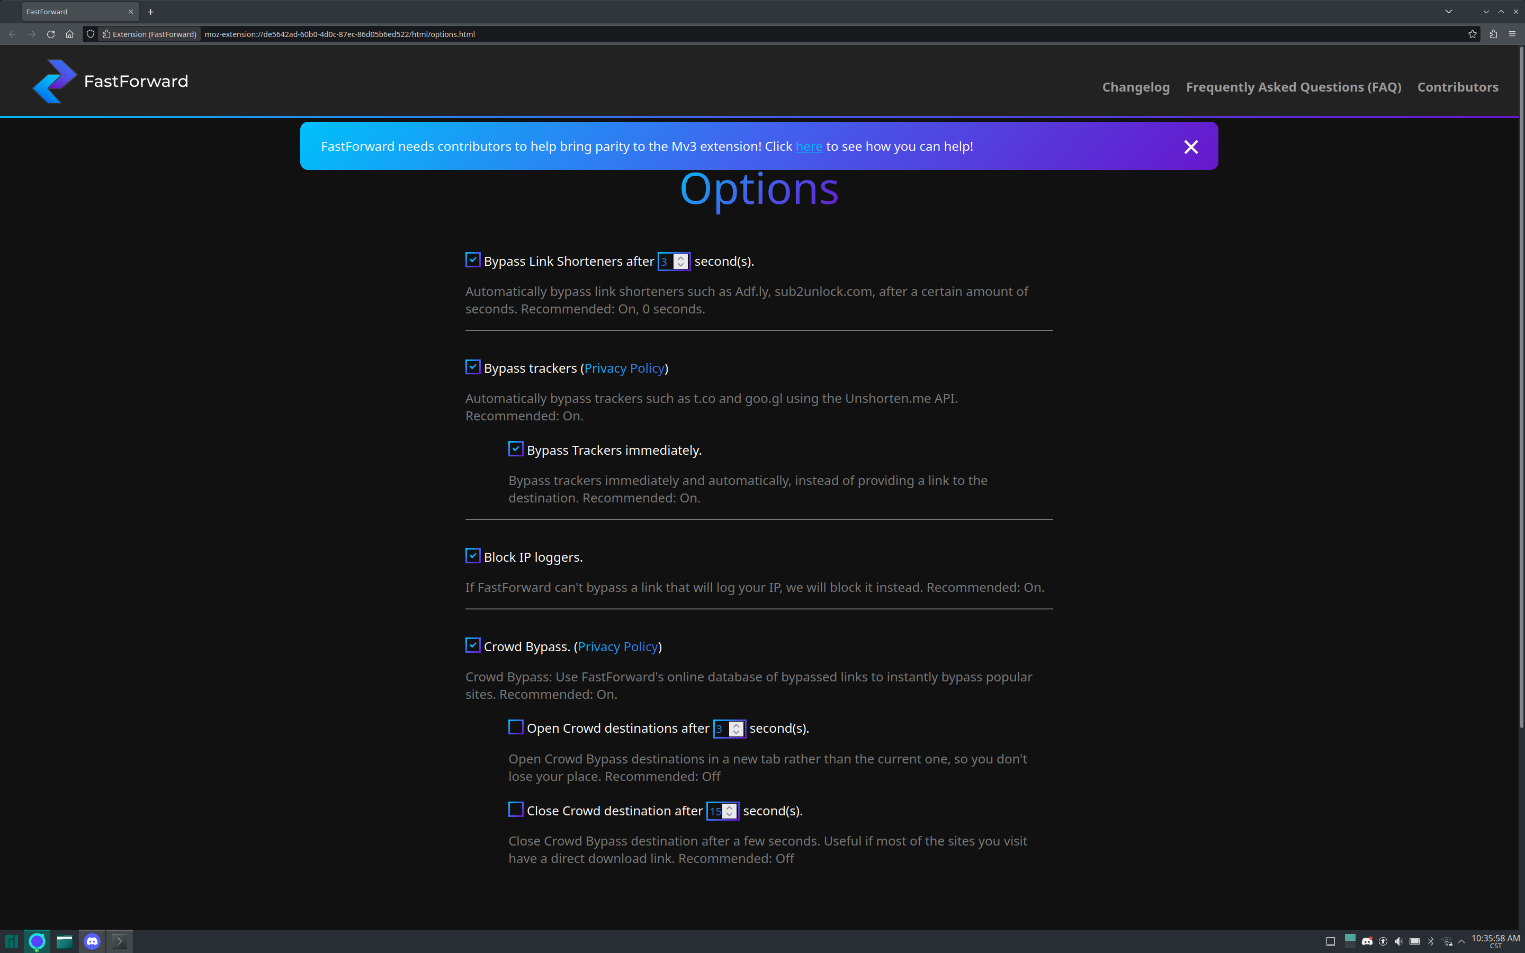Screen dimensions: 1525x953
Task: Uncheck the Bypass trackers checkbox
Action: pyautogui.click(x=473, y=367)
